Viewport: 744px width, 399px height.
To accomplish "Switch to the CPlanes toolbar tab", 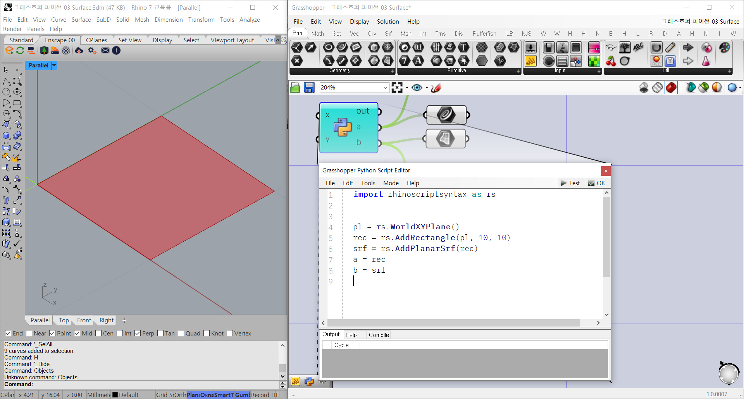I will click(96, 40).
